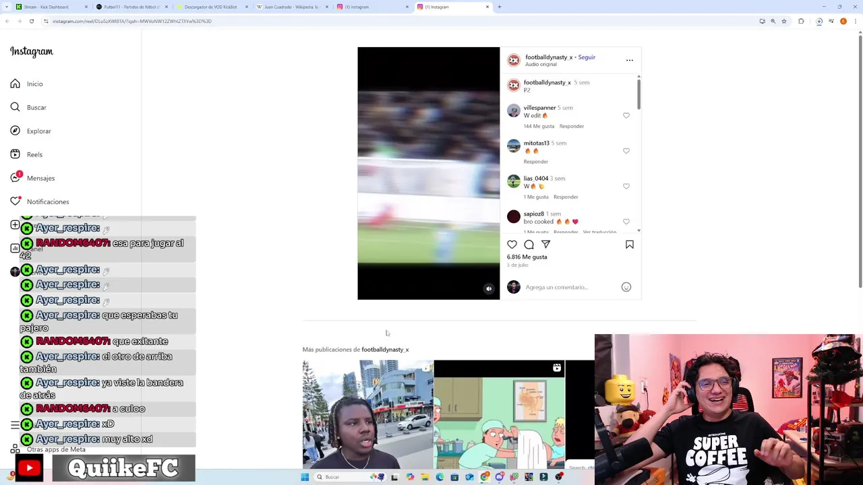This screenshot has height=485, width=863.
Task: Open the Inicio home icon in sidebar
Action: 15,84
